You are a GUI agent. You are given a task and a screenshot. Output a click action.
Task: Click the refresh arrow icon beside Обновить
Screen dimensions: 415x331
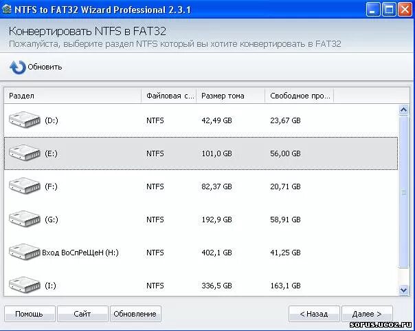18,67
